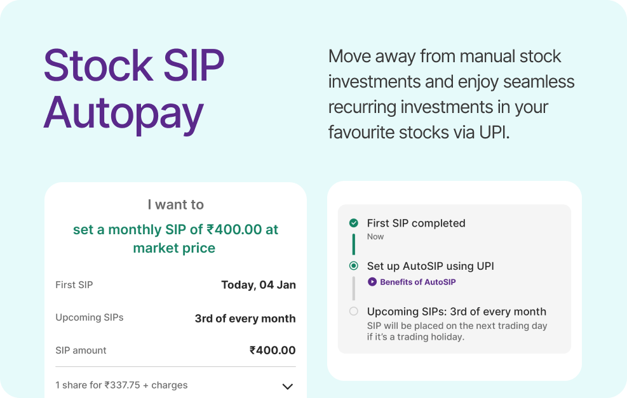Select the Set up AutoSIP radio indicator
Viewport: 627px width, 398px height.
354,266
